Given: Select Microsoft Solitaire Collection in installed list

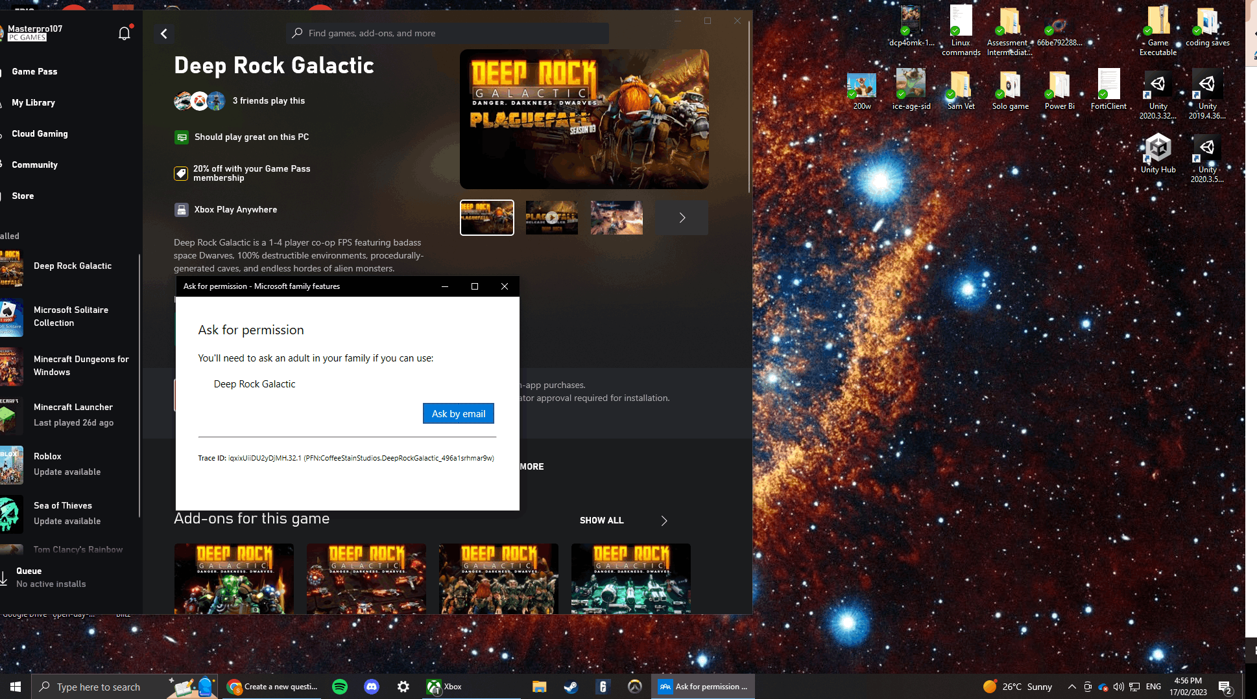Looking at the screenshot, I should coord(68,317).
